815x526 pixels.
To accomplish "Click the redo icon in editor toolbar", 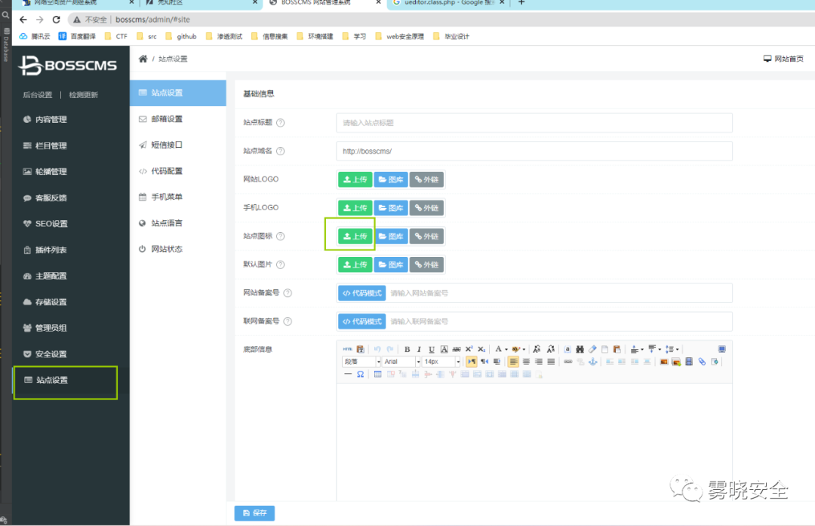I will pyautogui.click(x=390, y=349).
